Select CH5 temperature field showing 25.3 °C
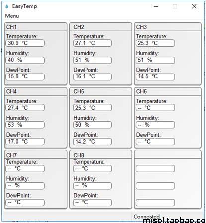The height and width of the screenshot is (223, 206). tap(93, 108)
